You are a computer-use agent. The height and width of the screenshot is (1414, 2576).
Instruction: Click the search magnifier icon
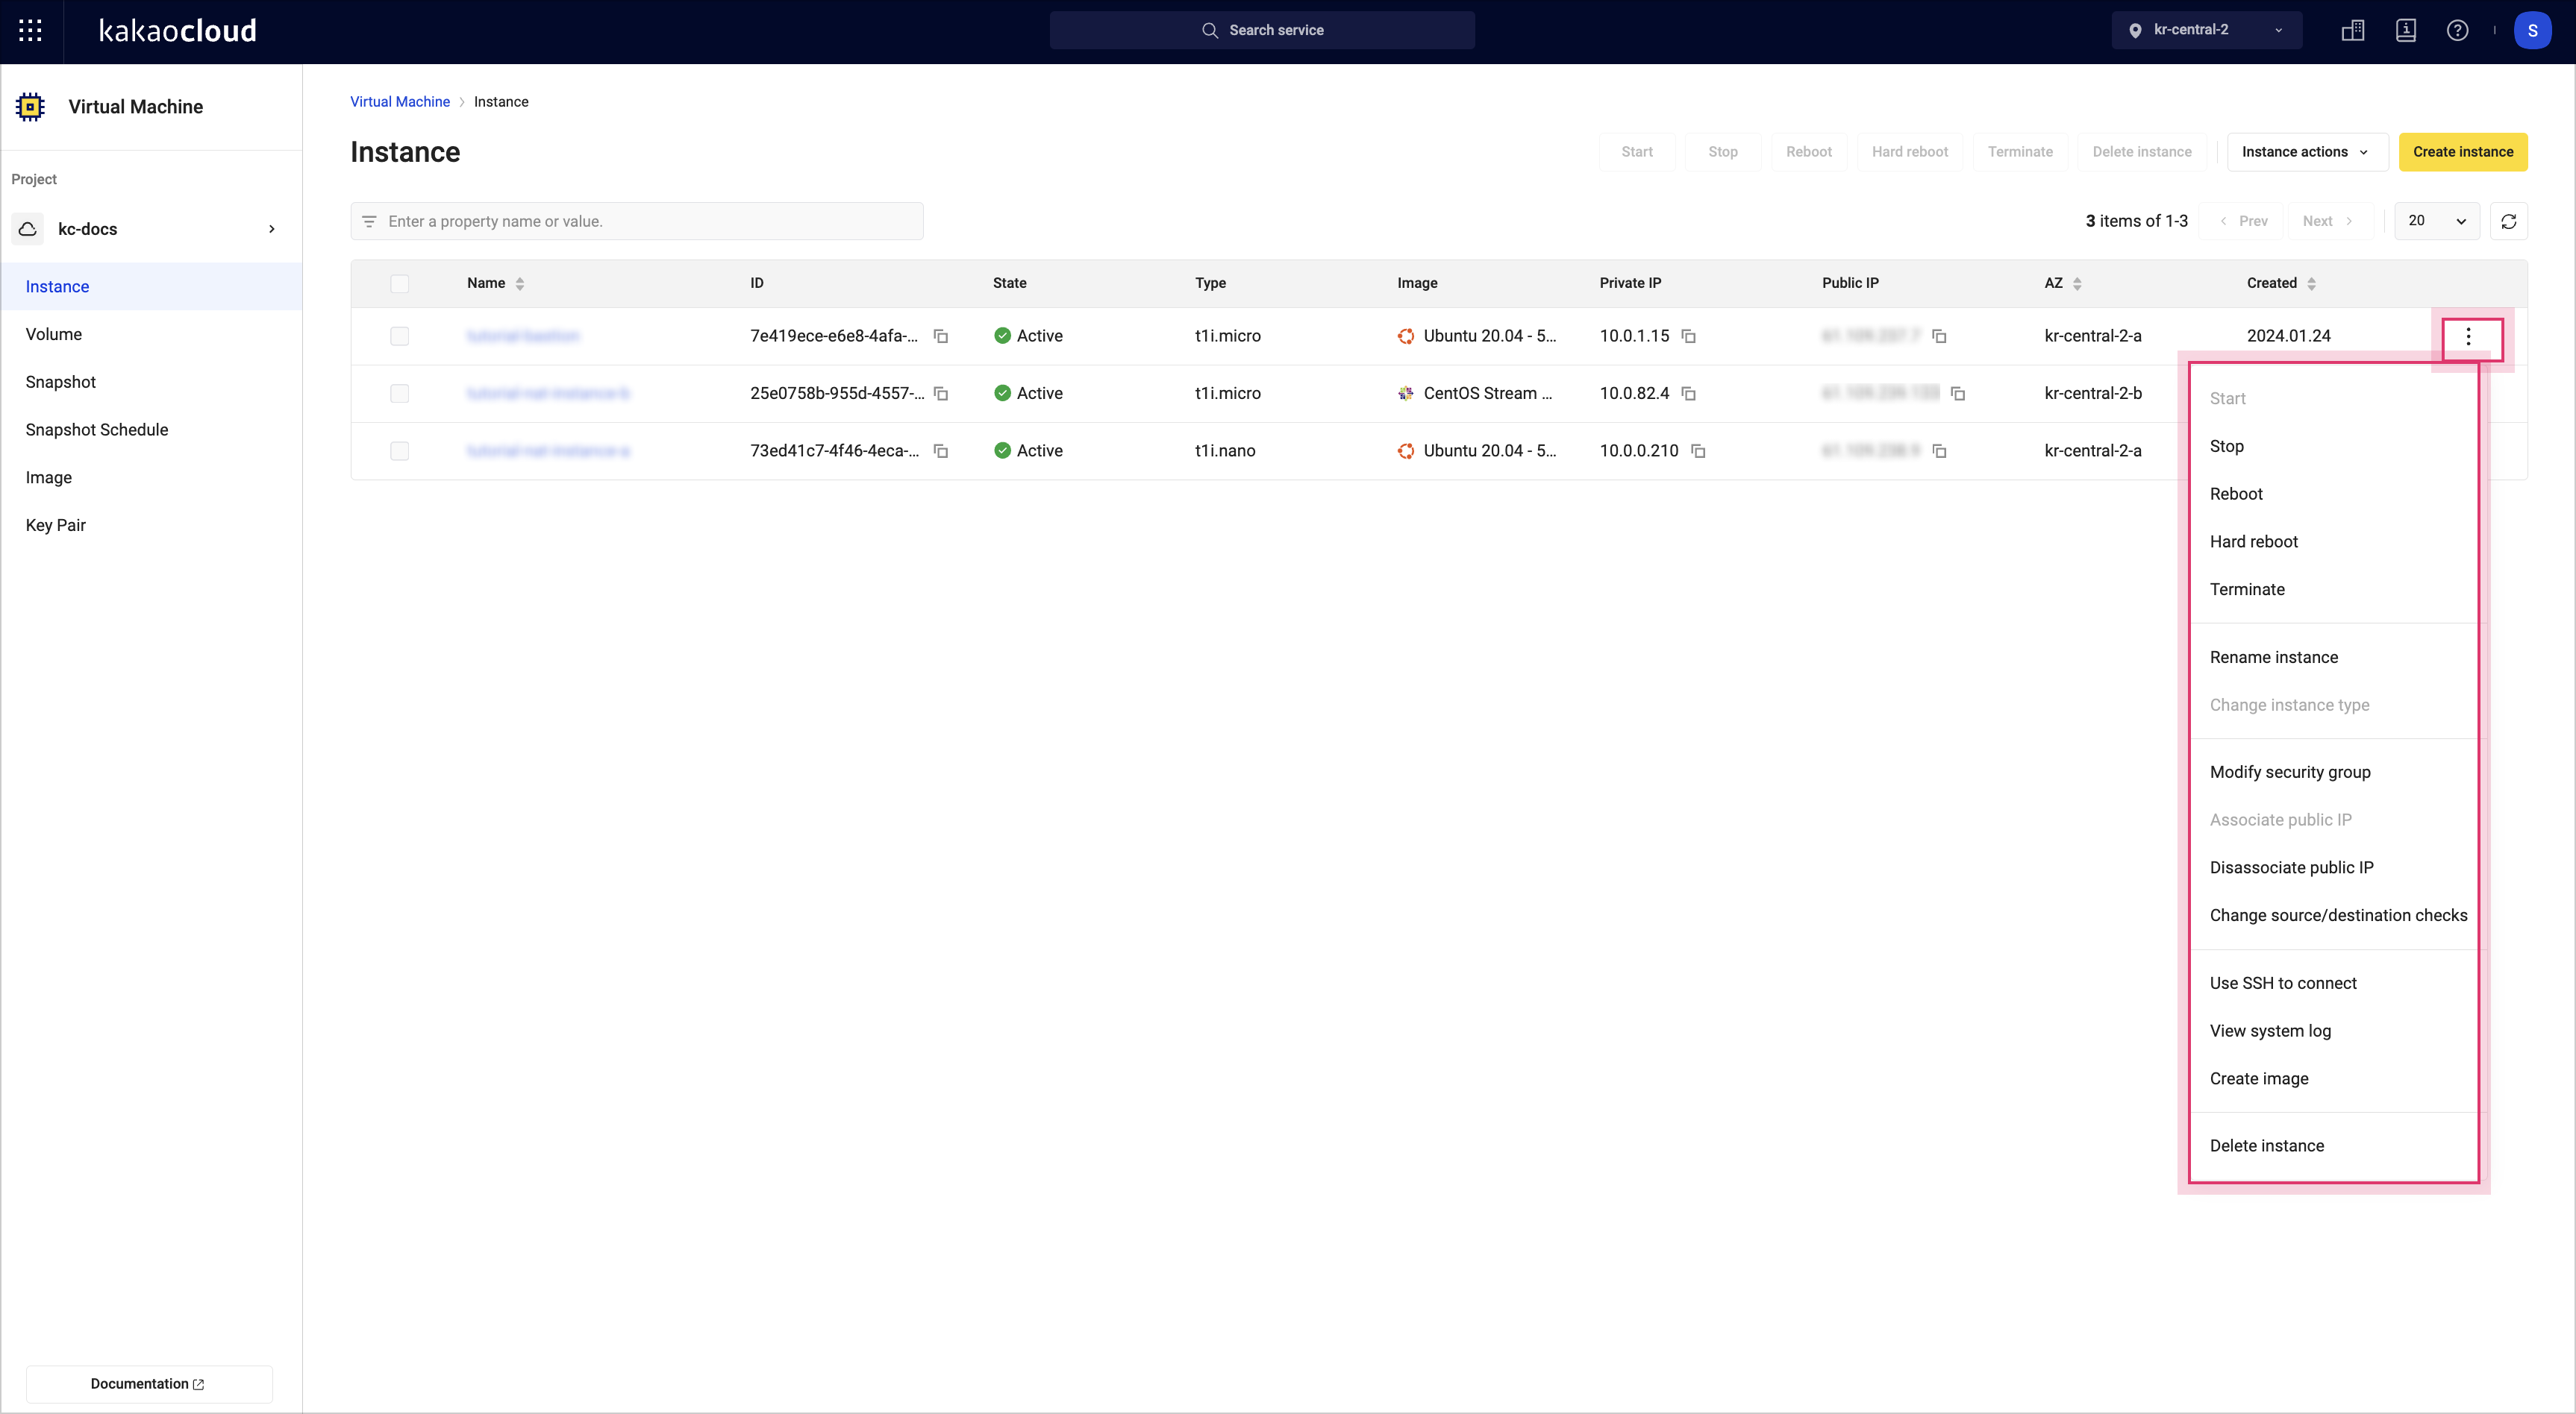1209,31
